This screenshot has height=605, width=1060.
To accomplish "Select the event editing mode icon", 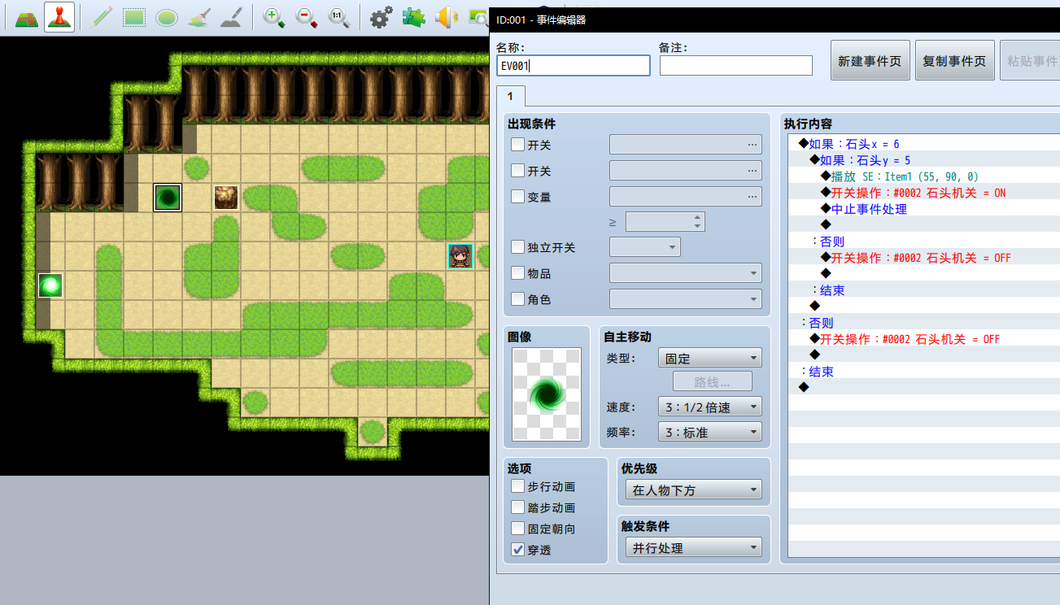I will click(59, 17).
